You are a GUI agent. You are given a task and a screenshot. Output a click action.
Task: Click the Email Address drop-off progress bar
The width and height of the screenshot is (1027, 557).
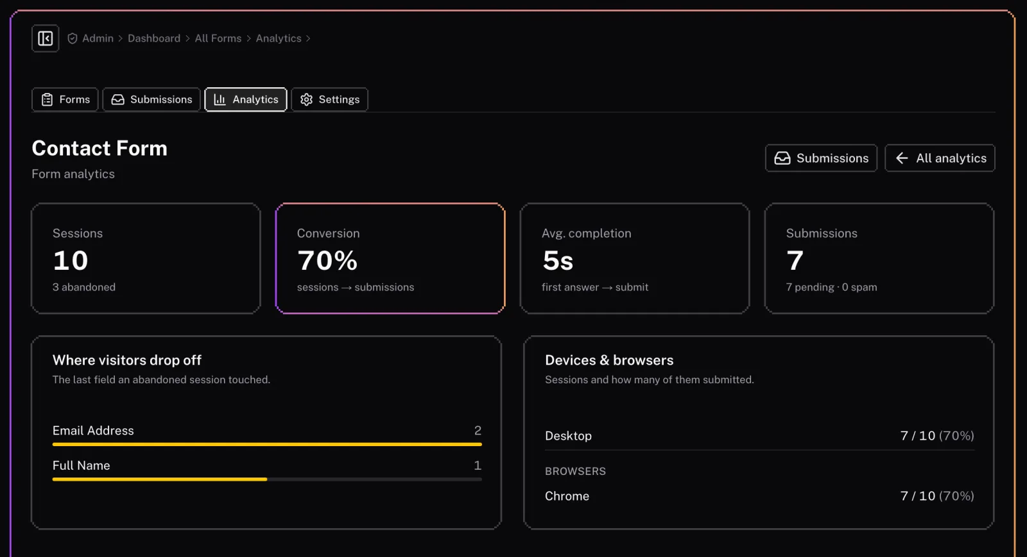267,444
